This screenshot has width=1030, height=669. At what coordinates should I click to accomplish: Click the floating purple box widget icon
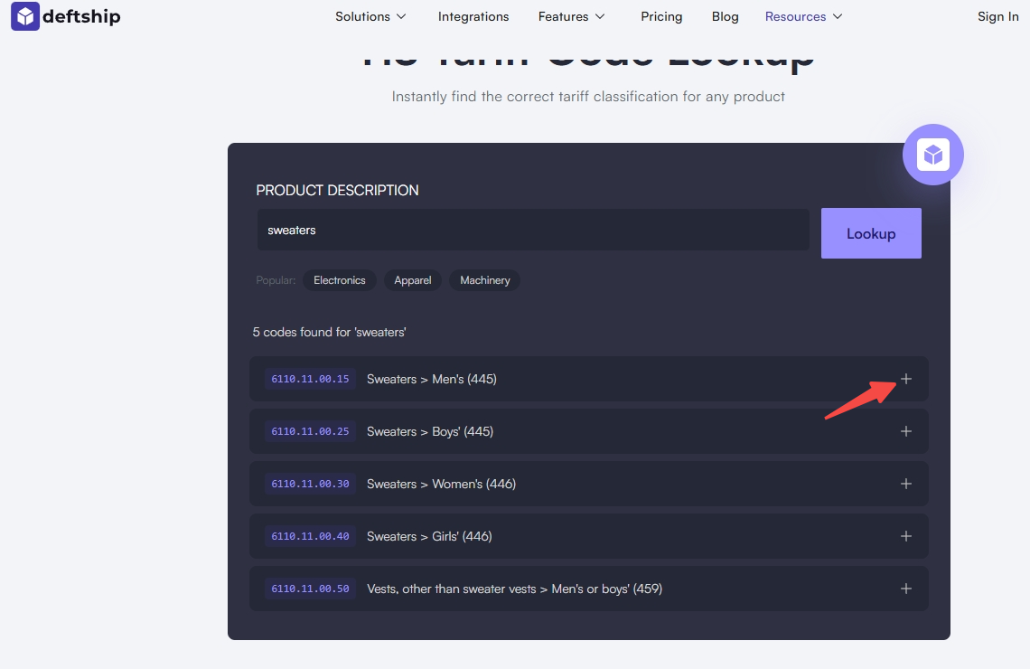pyautogui.click(x=933, y=155)
